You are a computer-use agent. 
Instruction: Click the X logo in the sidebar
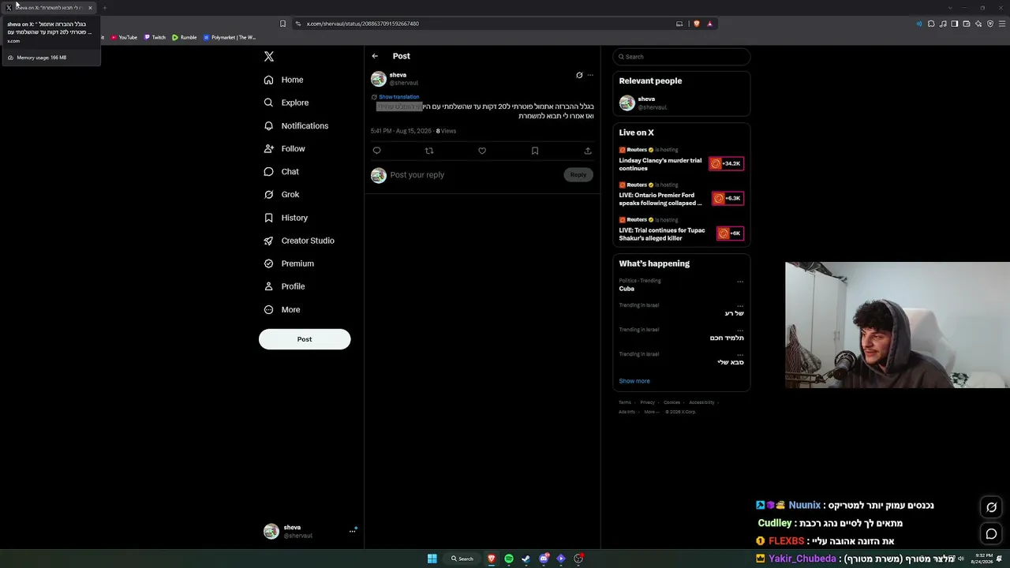point(269,57)
